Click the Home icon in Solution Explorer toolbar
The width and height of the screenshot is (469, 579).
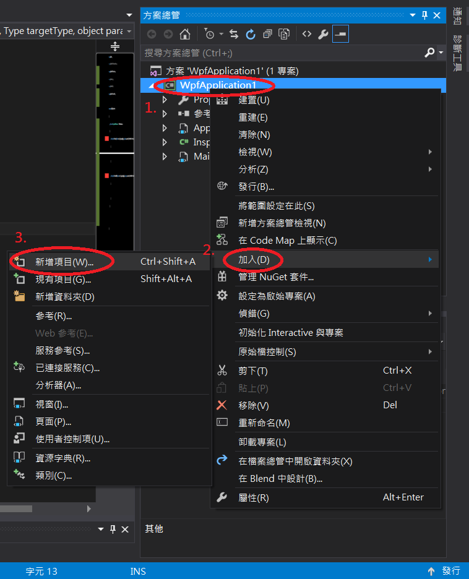coord(184,35)
